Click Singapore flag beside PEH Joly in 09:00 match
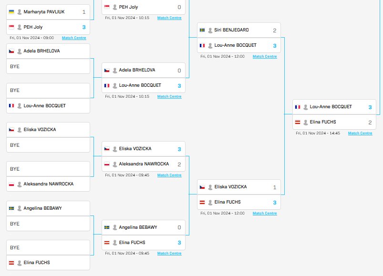 [11, 27]
